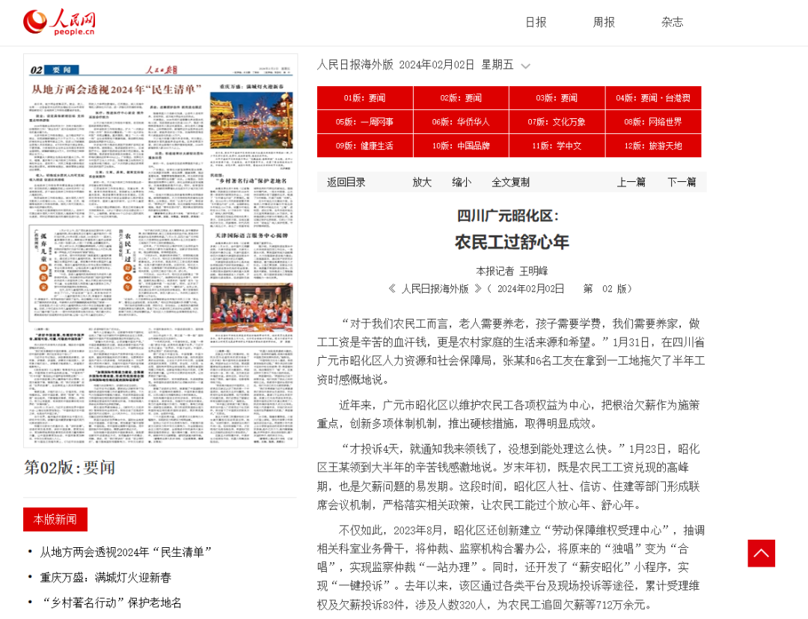The width and height of the screenshot is (808, 619).
Task: Click 返回目录 to return to index
Action: click(346, 182)
